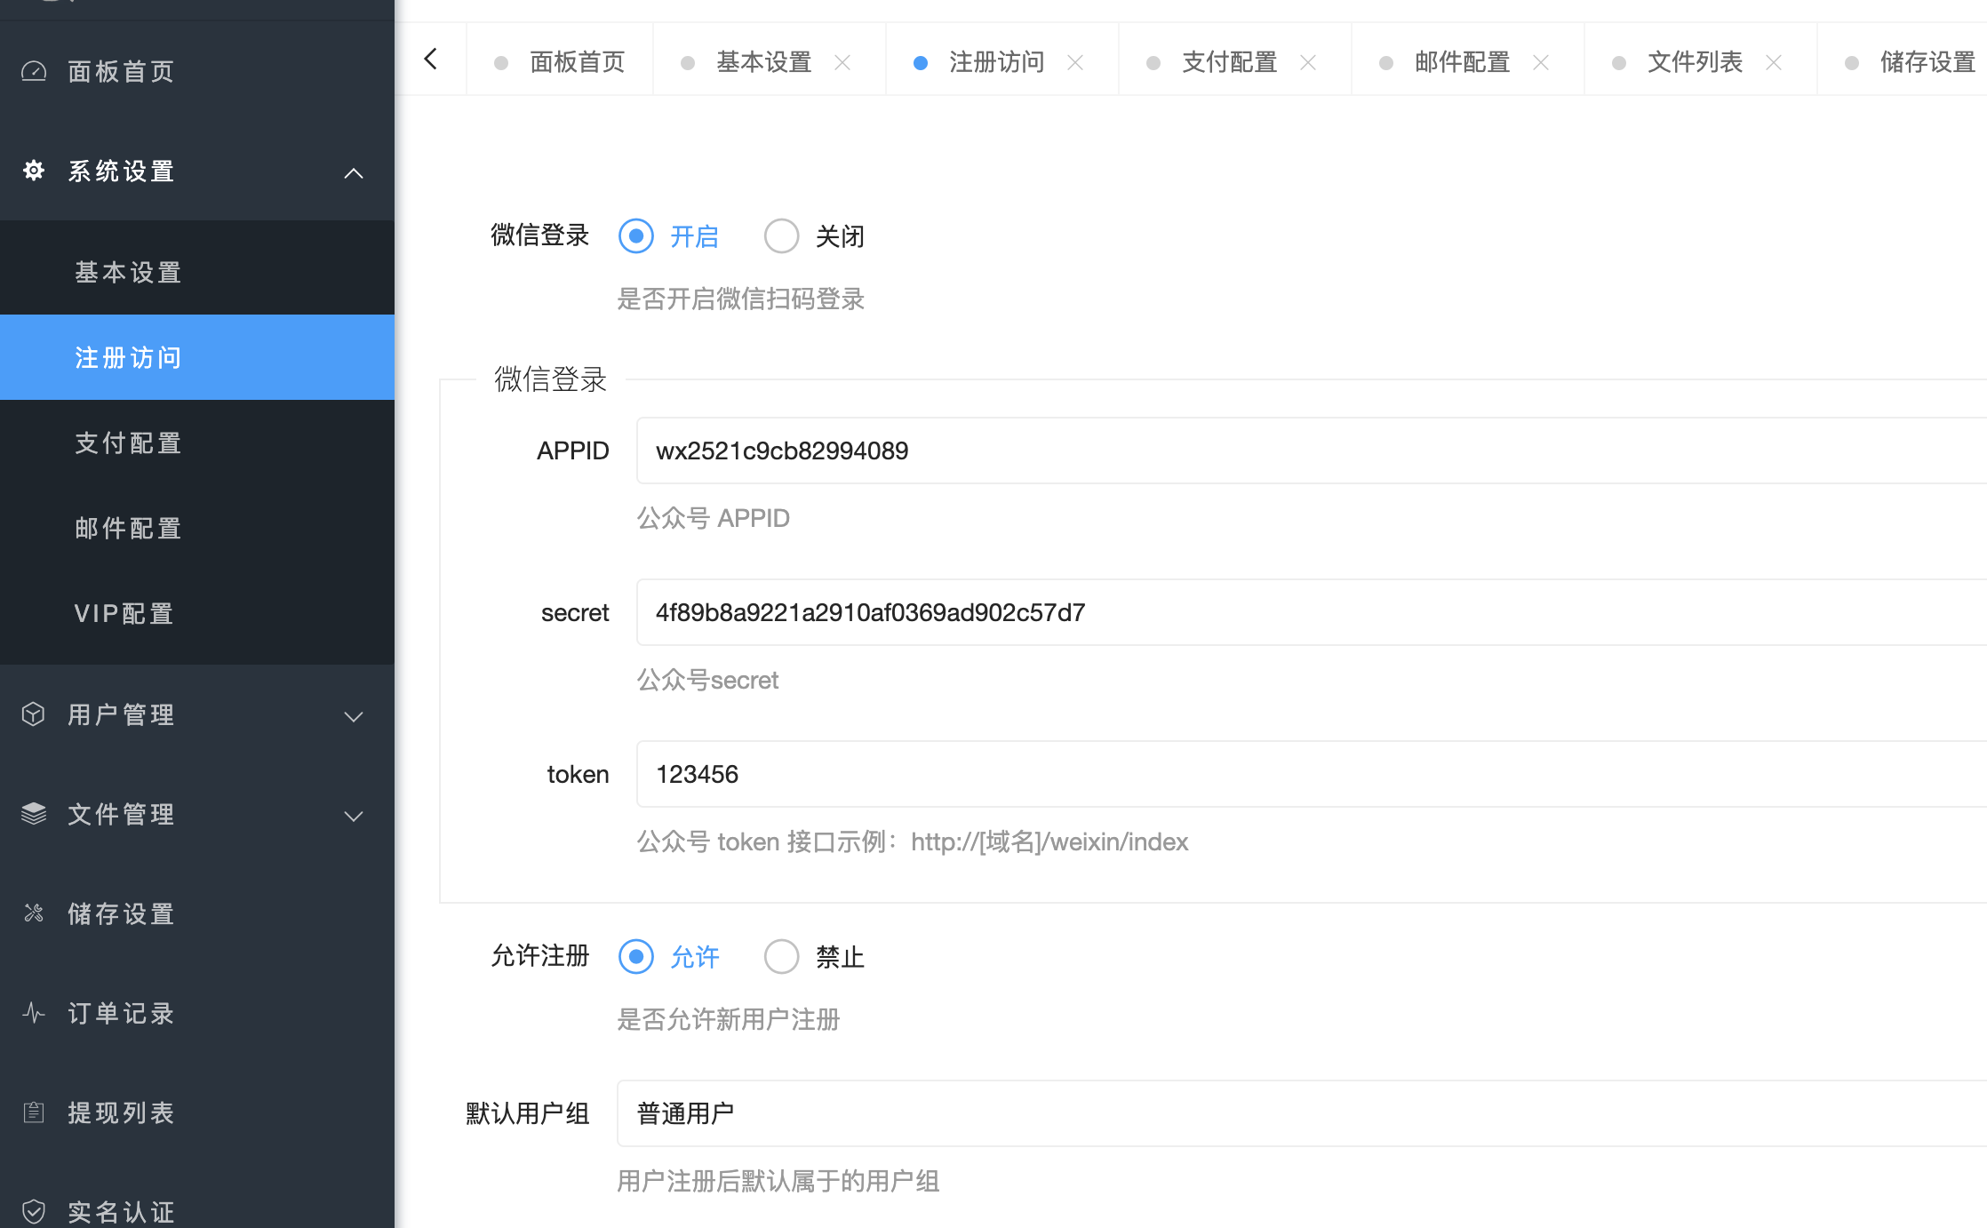Expand the 文件管理 menu chevron
1987x1228 pixels.
click(x=354, y=816)
